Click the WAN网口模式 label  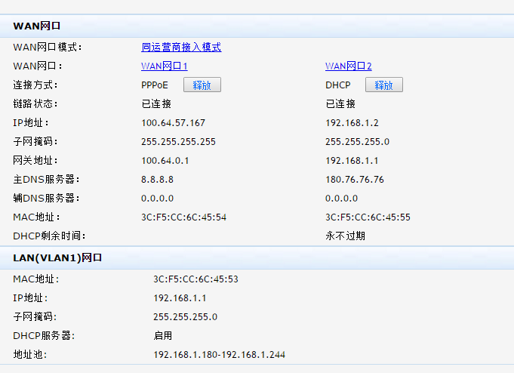48,48
